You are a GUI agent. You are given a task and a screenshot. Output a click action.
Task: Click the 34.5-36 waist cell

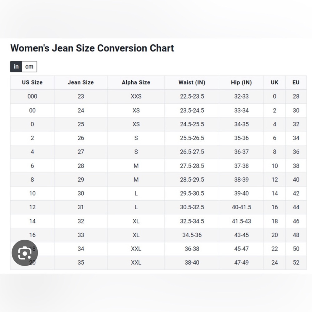point(192,235)
